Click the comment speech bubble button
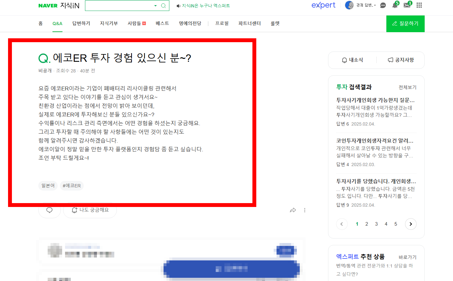This screenshot has height=281, width=453. [49, 210]
